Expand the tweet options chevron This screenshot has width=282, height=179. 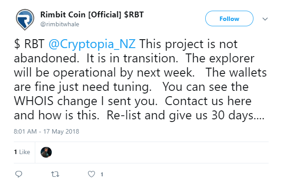point(265,19)
